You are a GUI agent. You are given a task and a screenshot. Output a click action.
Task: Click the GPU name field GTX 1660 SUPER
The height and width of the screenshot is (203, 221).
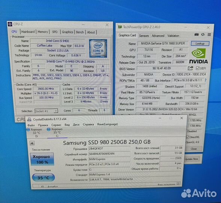[163, 44]
